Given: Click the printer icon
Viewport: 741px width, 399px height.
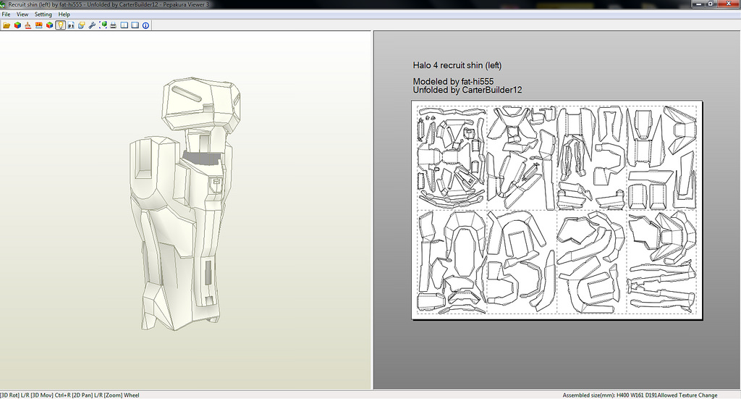Looking at the screenshot, I should (114, 25).
